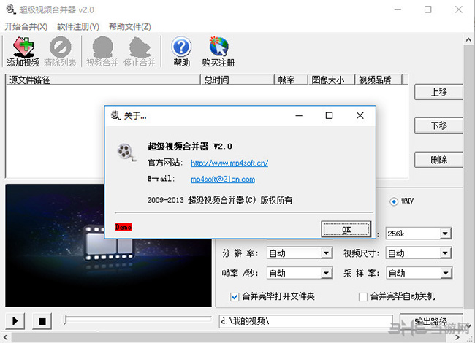Expand the 256k bitrate dropdown
The width and height of the screenshot is (475, 343).
pos(445,234)
